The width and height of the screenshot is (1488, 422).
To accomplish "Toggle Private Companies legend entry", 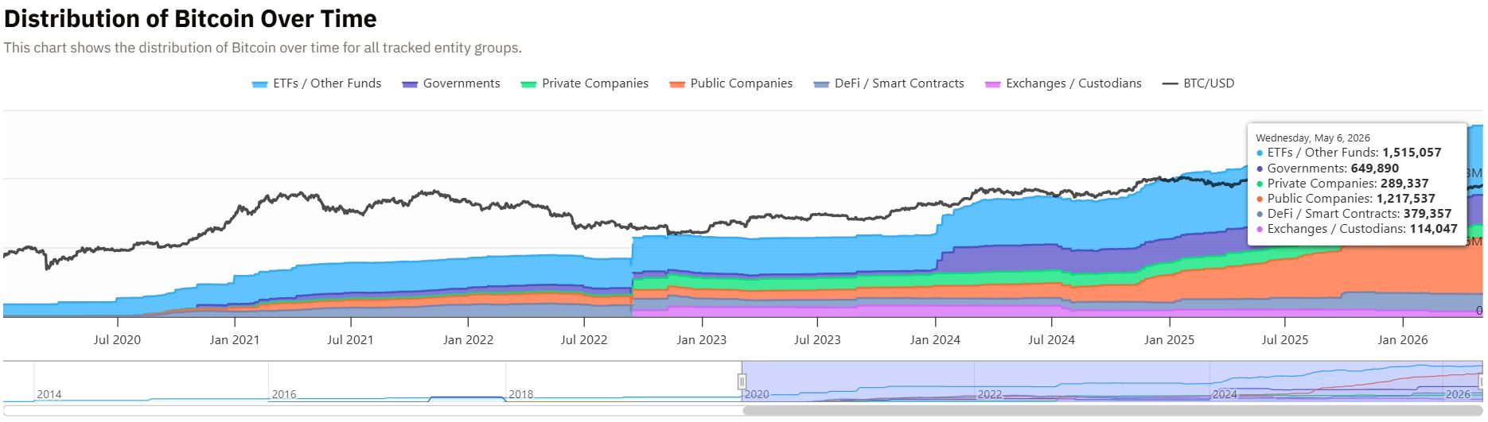I will (x=585, y=83).
